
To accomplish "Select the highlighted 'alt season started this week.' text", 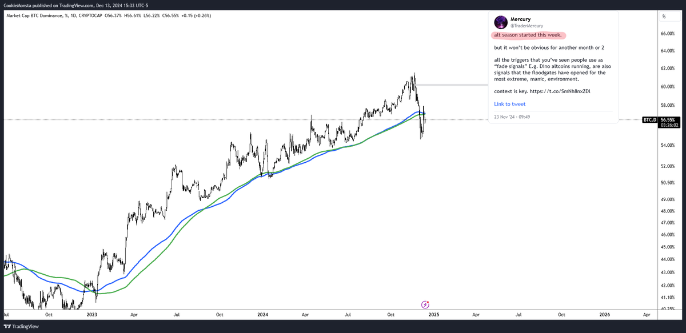I will [x=529, y=35].
